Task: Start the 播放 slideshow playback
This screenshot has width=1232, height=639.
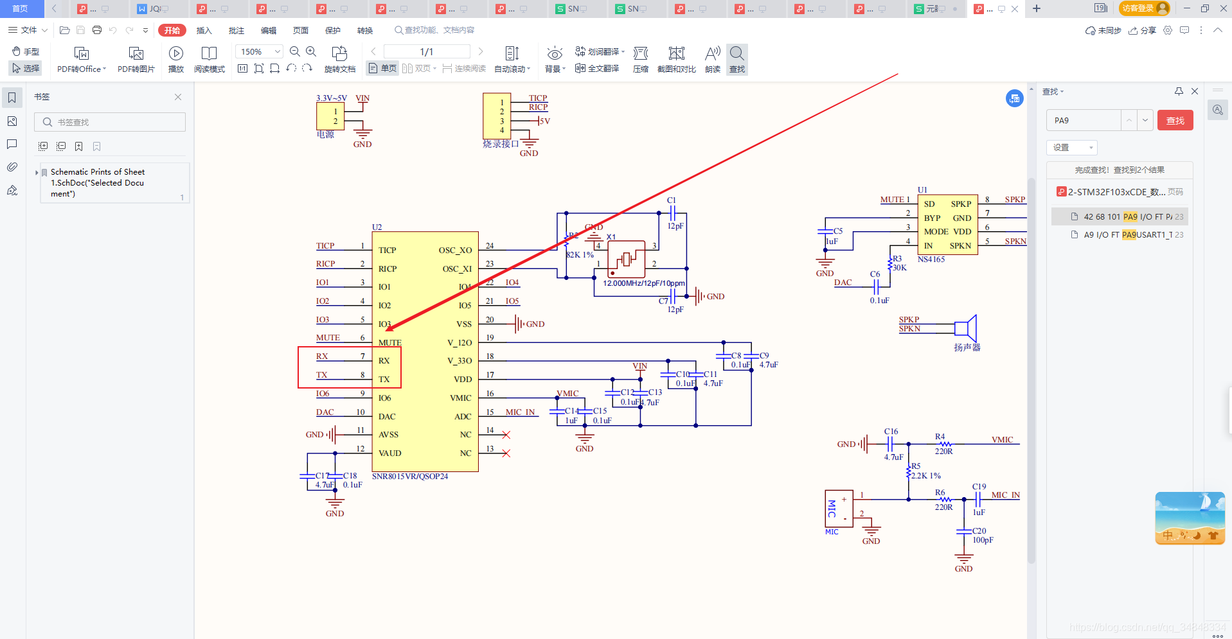Action: (x=176, y=60)
